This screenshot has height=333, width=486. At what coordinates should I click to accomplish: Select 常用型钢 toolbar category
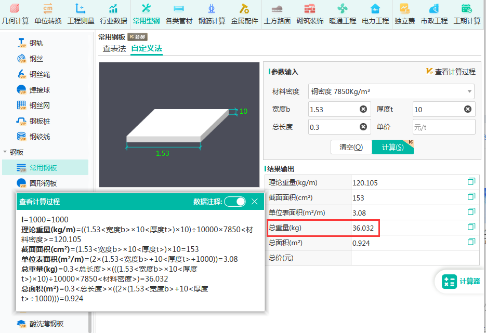[146, 14]
